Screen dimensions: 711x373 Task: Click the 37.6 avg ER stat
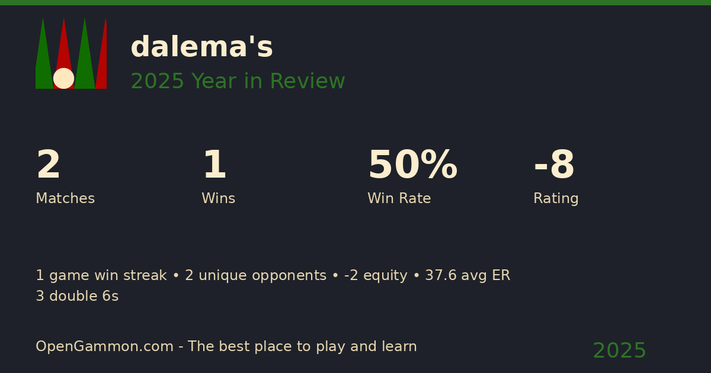click(x=467, y=276)
